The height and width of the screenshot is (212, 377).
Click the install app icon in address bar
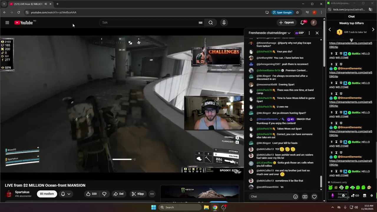tap(267, 12)
